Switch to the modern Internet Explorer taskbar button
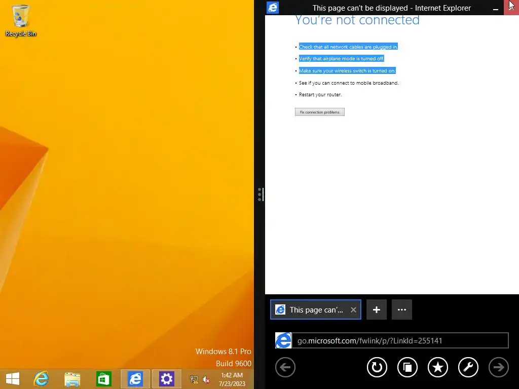Viewport: 519px width, 389px height. (x=135, y=379)
